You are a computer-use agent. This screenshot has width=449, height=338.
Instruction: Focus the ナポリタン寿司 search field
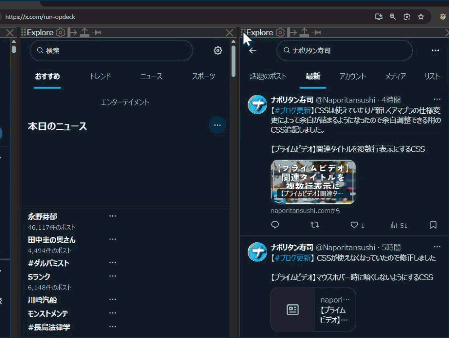pos(344,50)
